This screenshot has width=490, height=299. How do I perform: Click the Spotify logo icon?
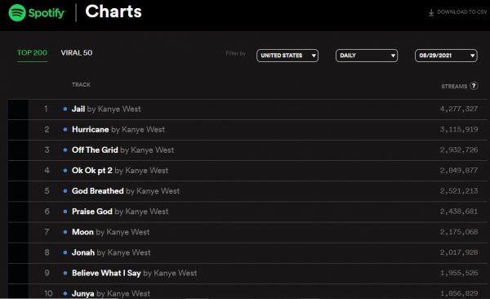(17, 13)
